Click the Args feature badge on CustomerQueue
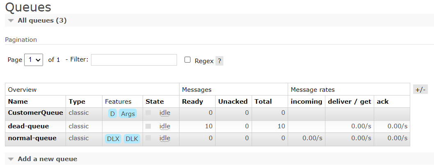Viewport: 434px width, 166px height. coord(128,114)
